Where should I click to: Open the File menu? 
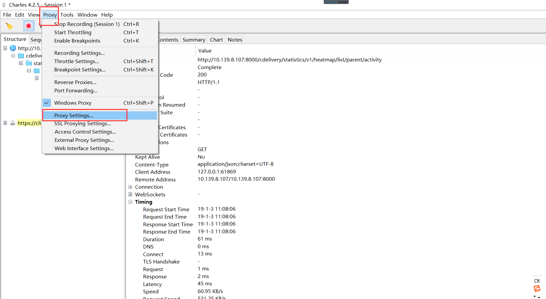coord(7,15)
